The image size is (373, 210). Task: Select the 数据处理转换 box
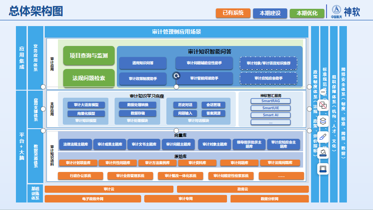tap(138, 105)
